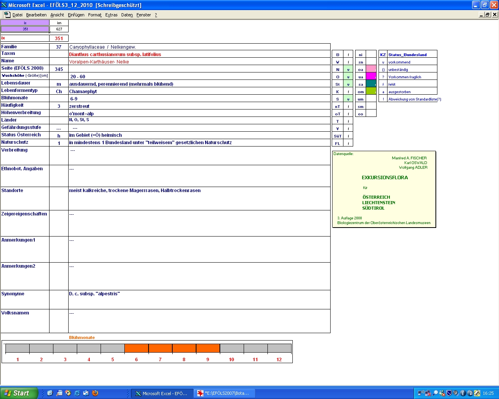Click the legend entry vorkommend
The width and height of the screenshot is (499, 399).
(412, 62)
